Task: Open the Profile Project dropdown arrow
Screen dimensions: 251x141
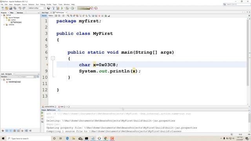Action: pyautogui.click(x=75, y=8)
